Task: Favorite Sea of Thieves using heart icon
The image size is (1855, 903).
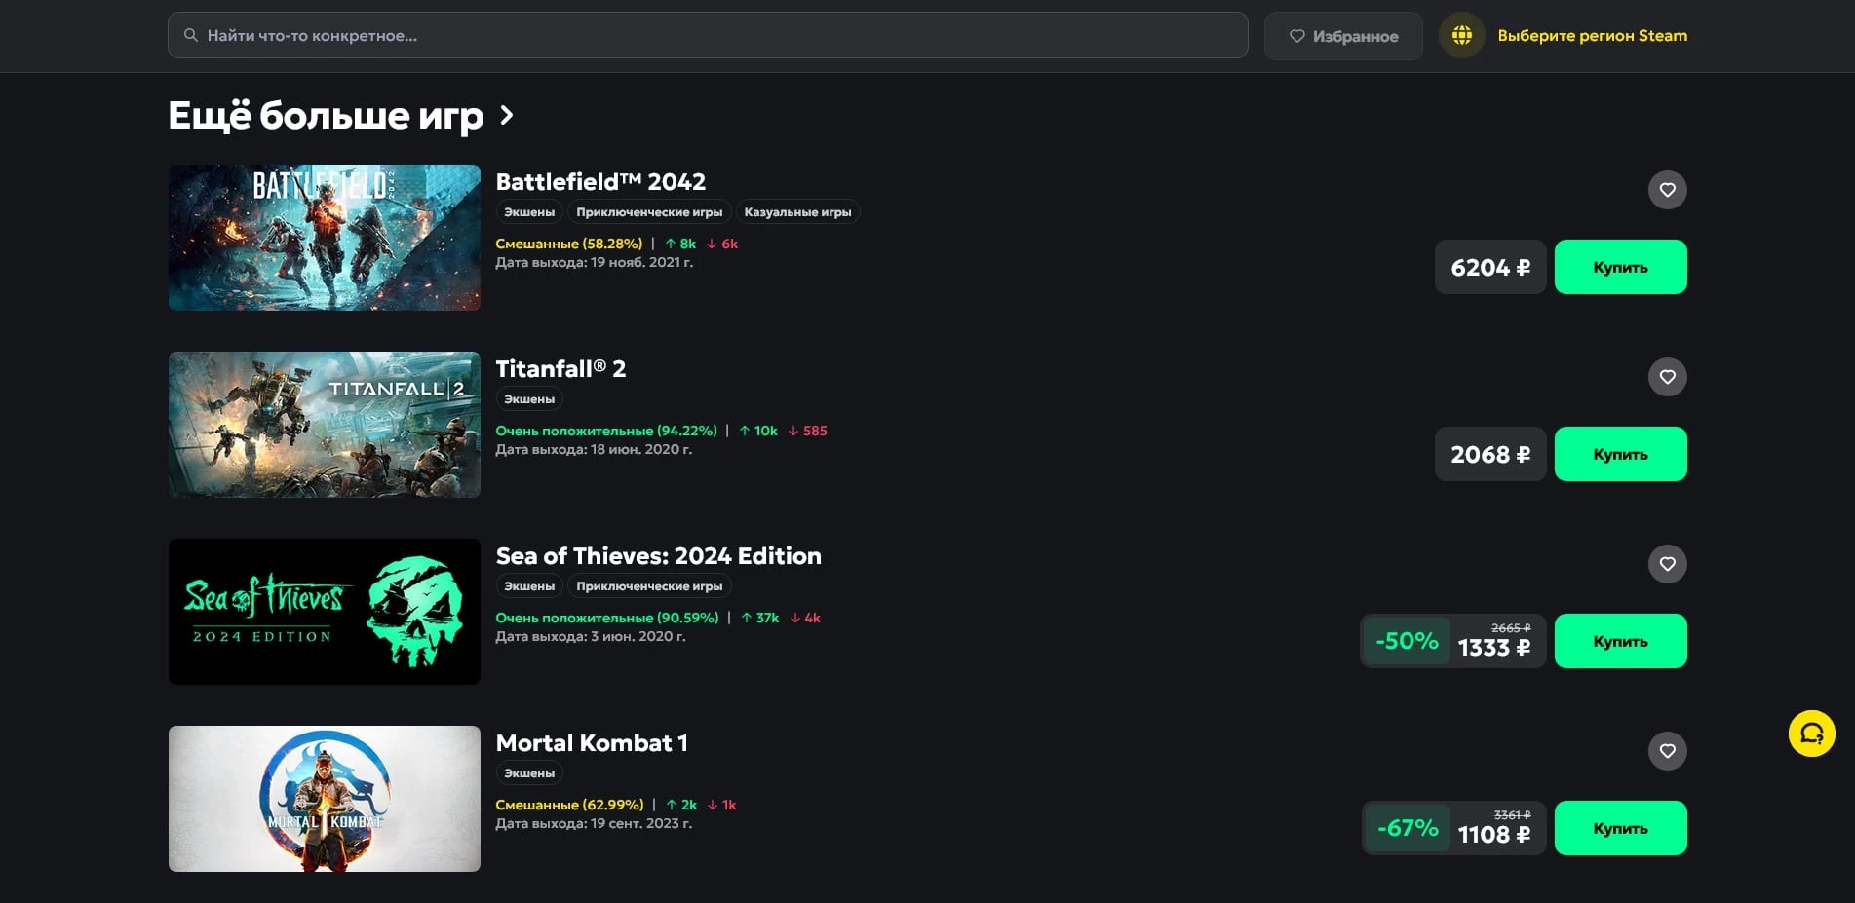Action: 1667,564
